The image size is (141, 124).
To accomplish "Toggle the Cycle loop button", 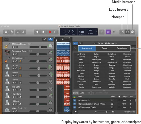I will coord(56,32).
